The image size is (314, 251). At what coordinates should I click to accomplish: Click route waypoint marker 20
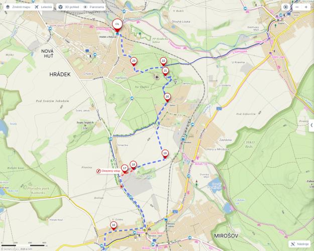167,96
